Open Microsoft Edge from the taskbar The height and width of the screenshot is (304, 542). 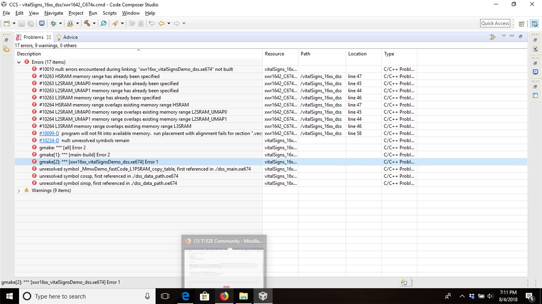point(186,296)
